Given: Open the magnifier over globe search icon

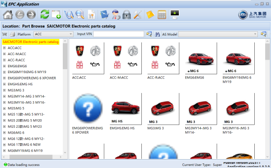Looking at the screenshot, I should click(x=69, y=14).
